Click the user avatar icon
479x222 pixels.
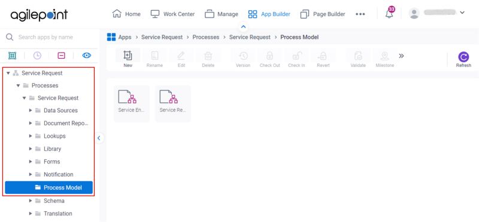coord(414,13)
